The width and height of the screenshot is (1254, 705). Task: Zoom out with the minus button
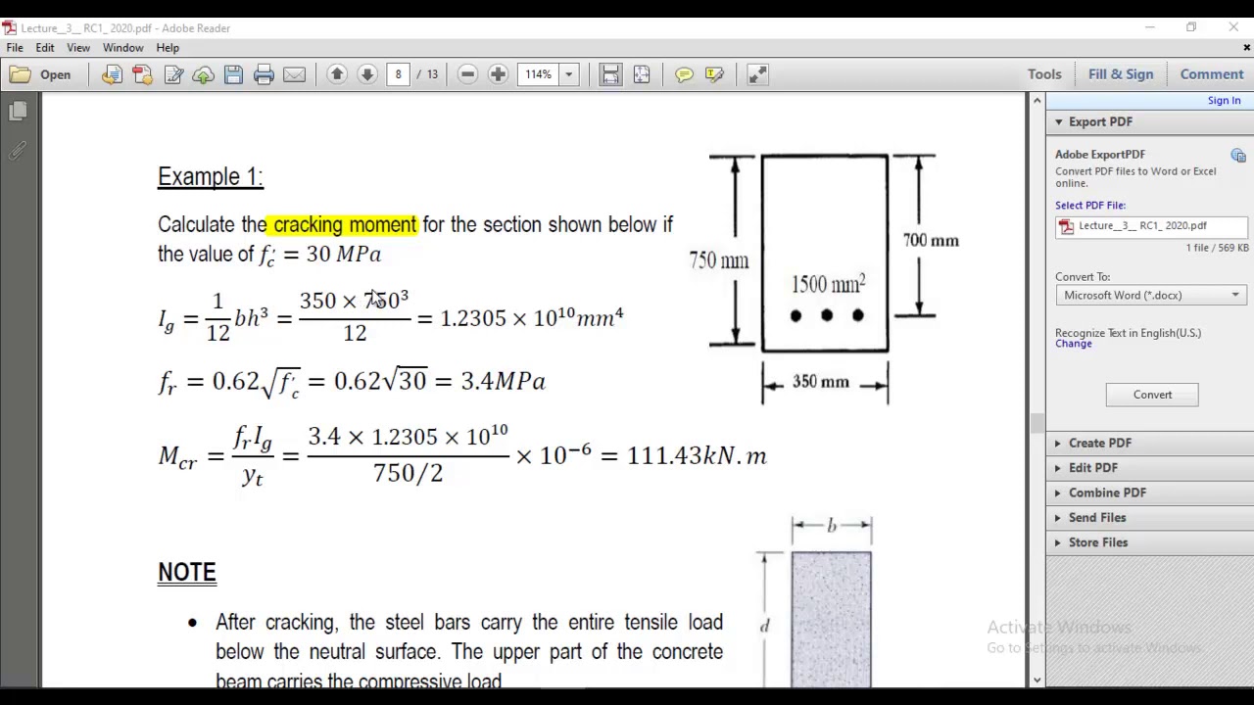coord(467,74)
